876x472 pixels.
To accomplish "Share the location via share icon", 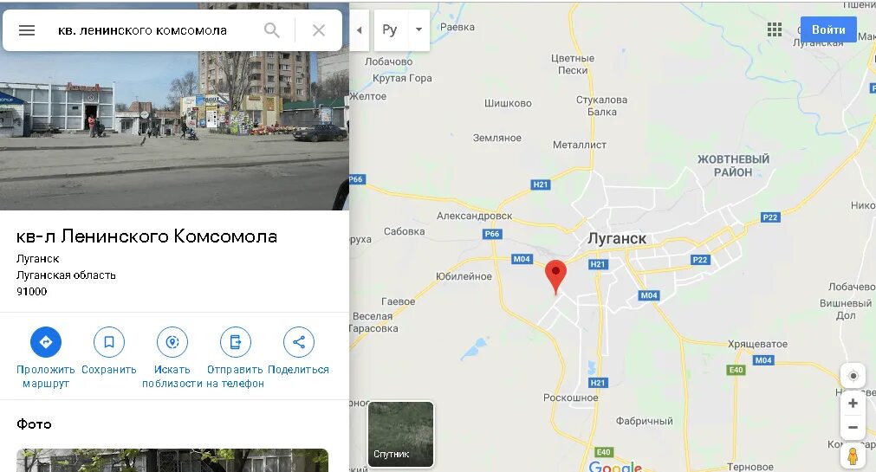I will pos(299,342).
